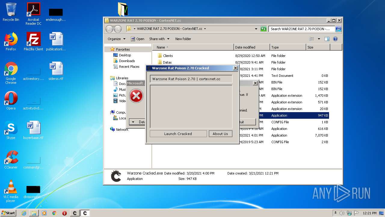Open the Recycle Bin desktop icon
The width and height of the screenshot is (385, 217).
tap(11, 12)
